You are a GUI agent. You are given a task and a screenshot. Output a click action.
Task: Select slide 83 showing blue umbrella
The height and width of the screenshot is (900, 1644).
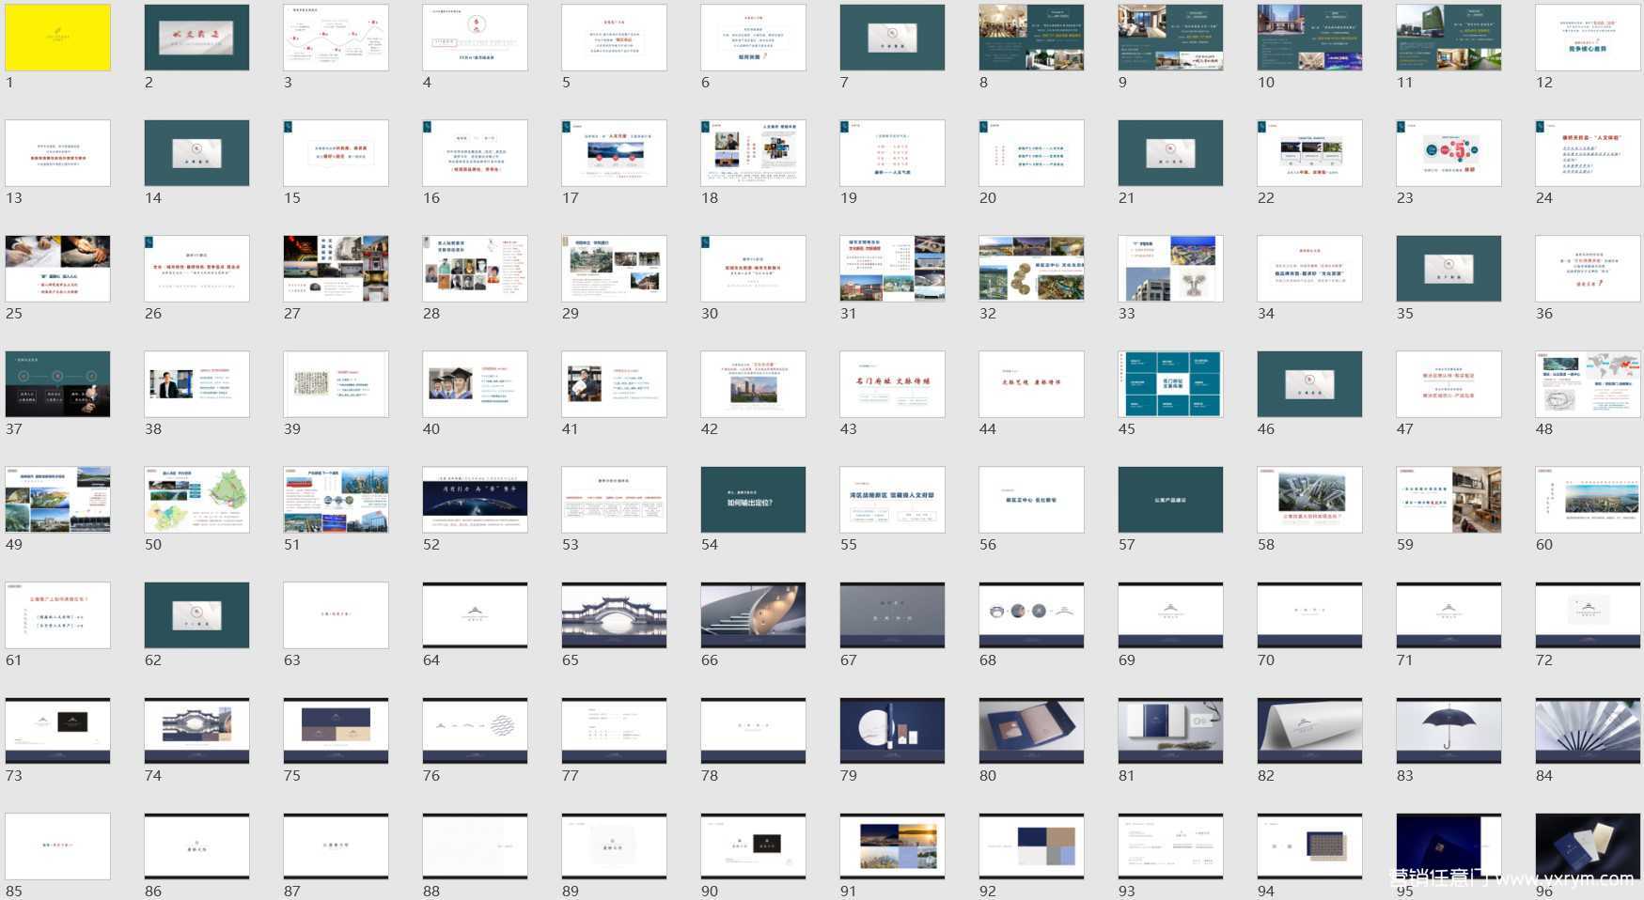click(x=1448, y=731)
